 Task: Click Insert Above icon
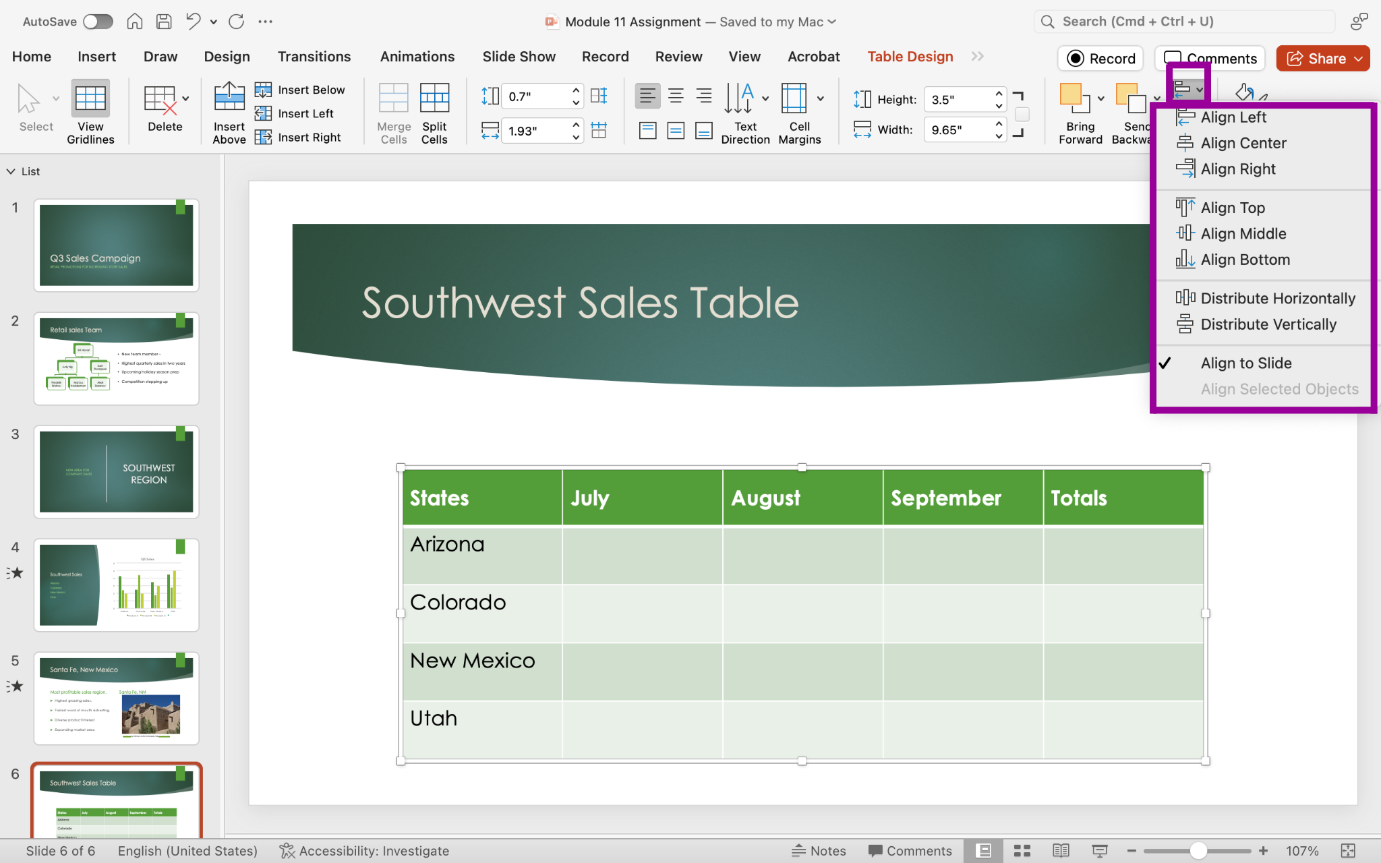click(x=229, y=96)
